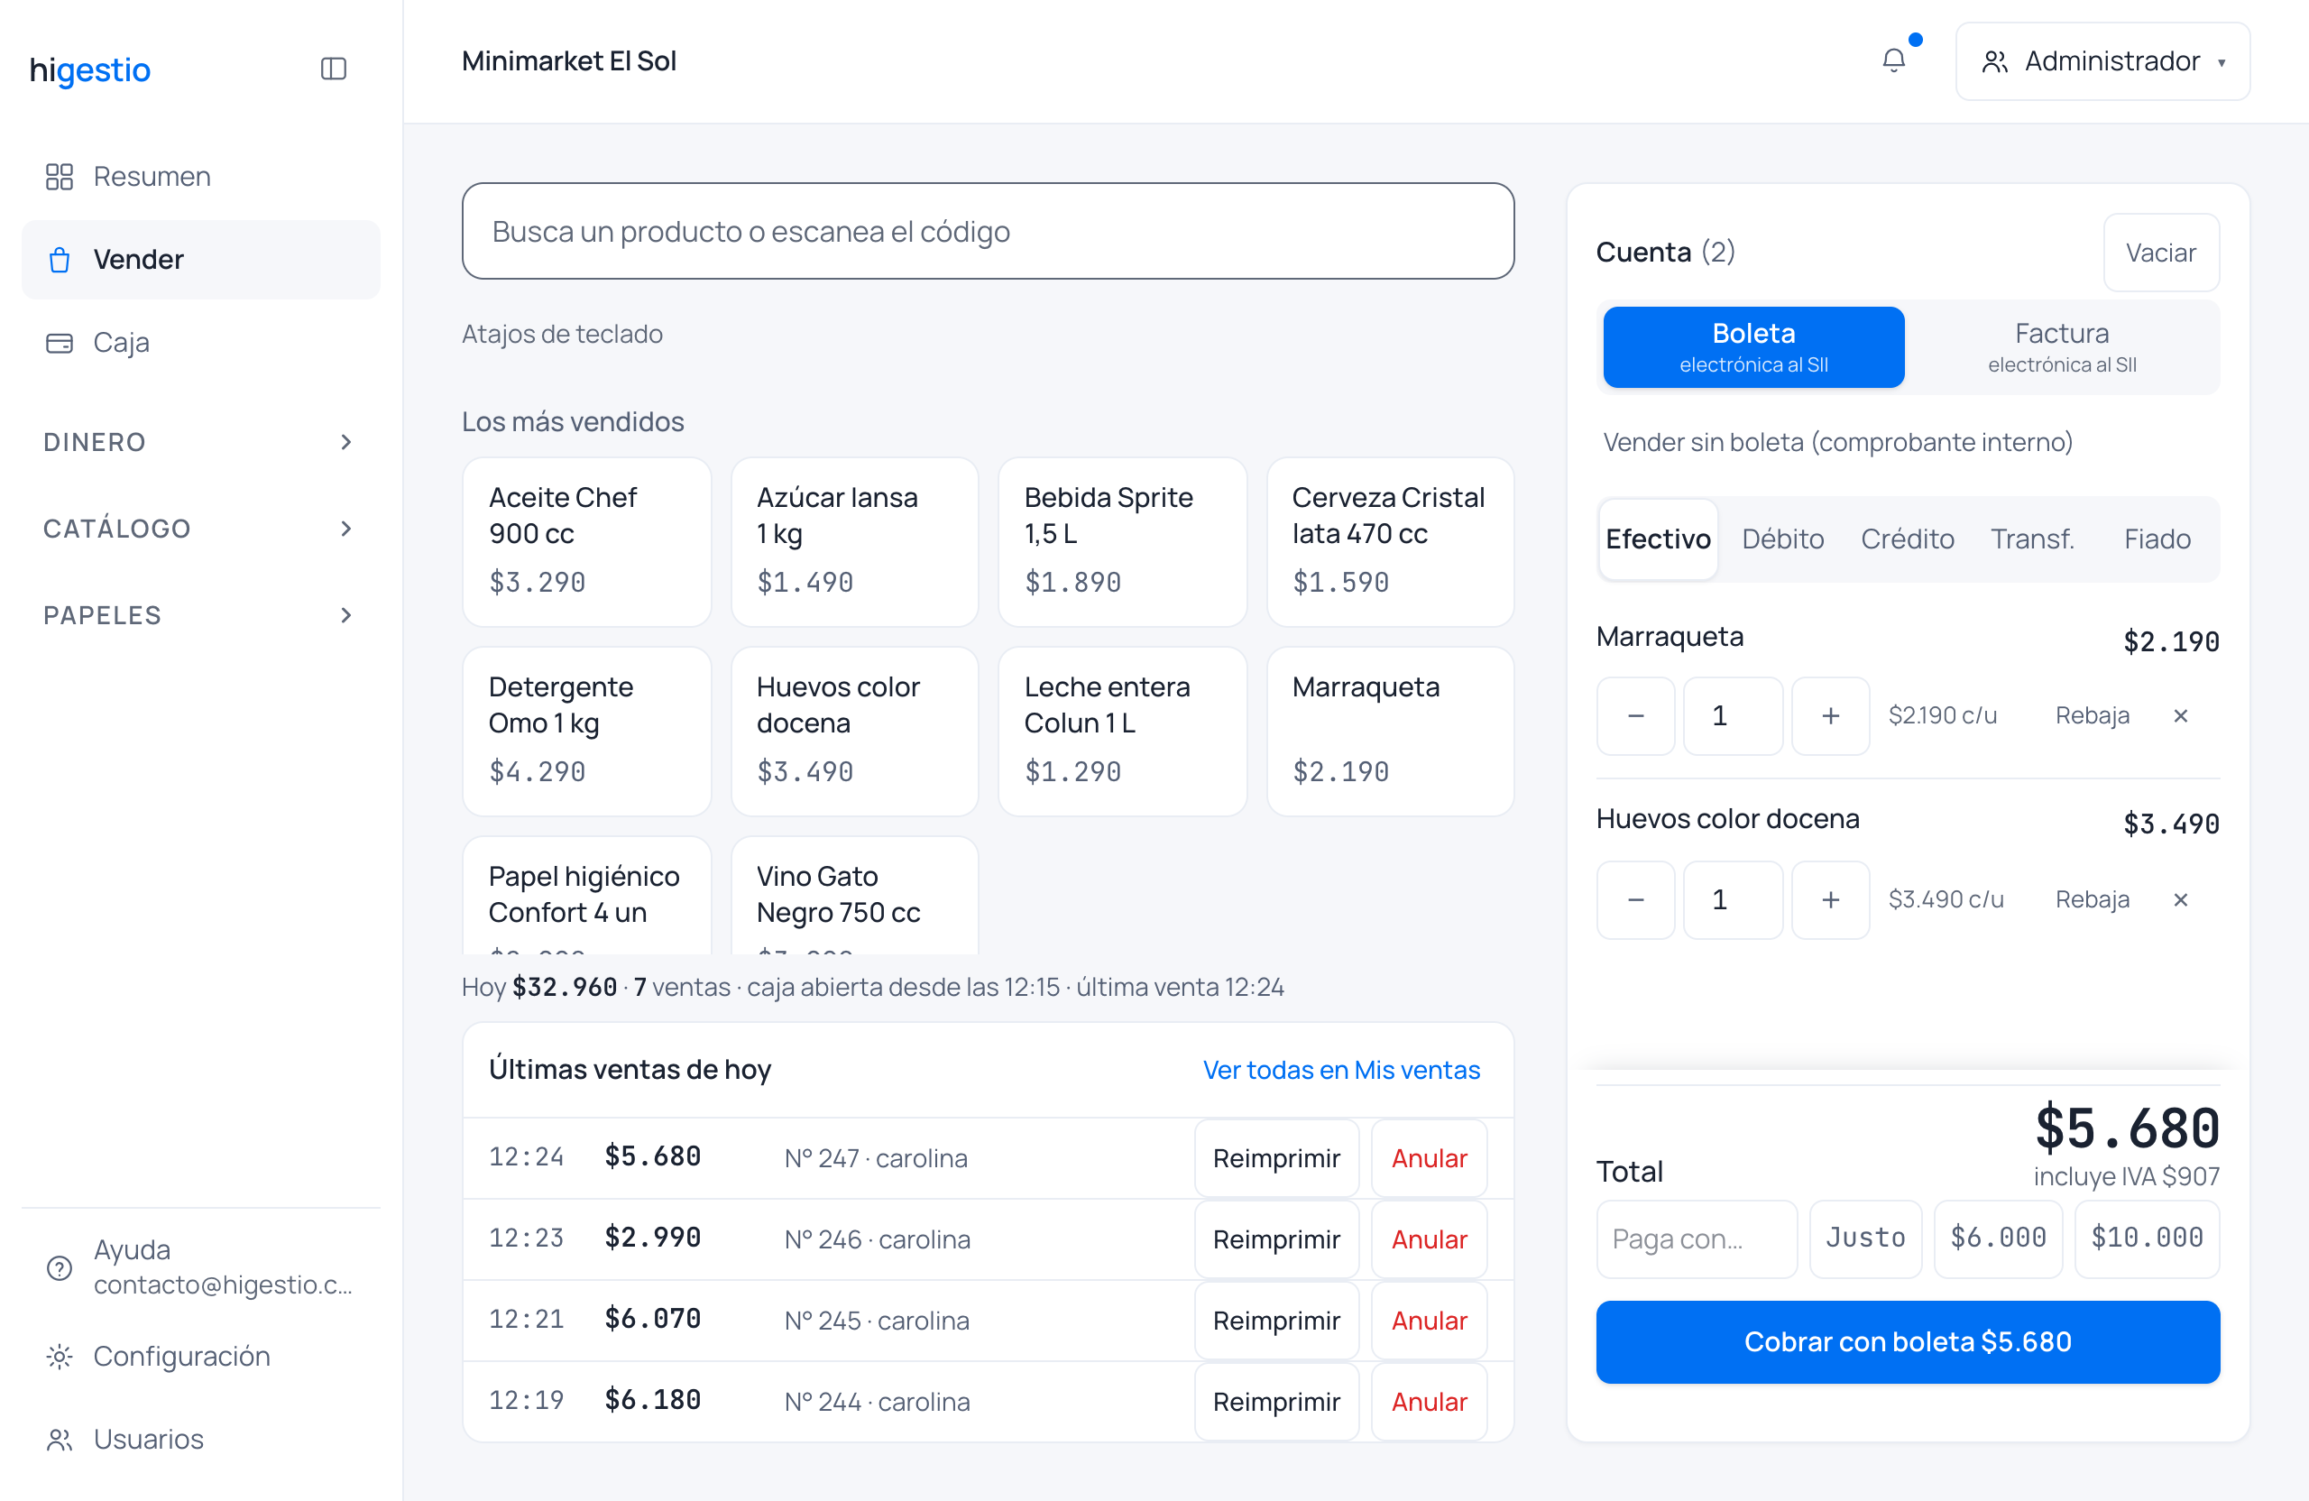2309x1501 pixels.
Task: Open Ver todas en Mis ventas link
Action: tap(1341, 1069)
